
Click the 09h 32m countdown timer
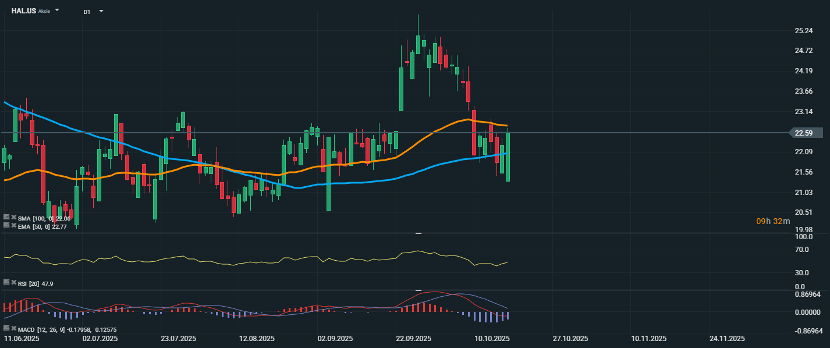point(773,221)
